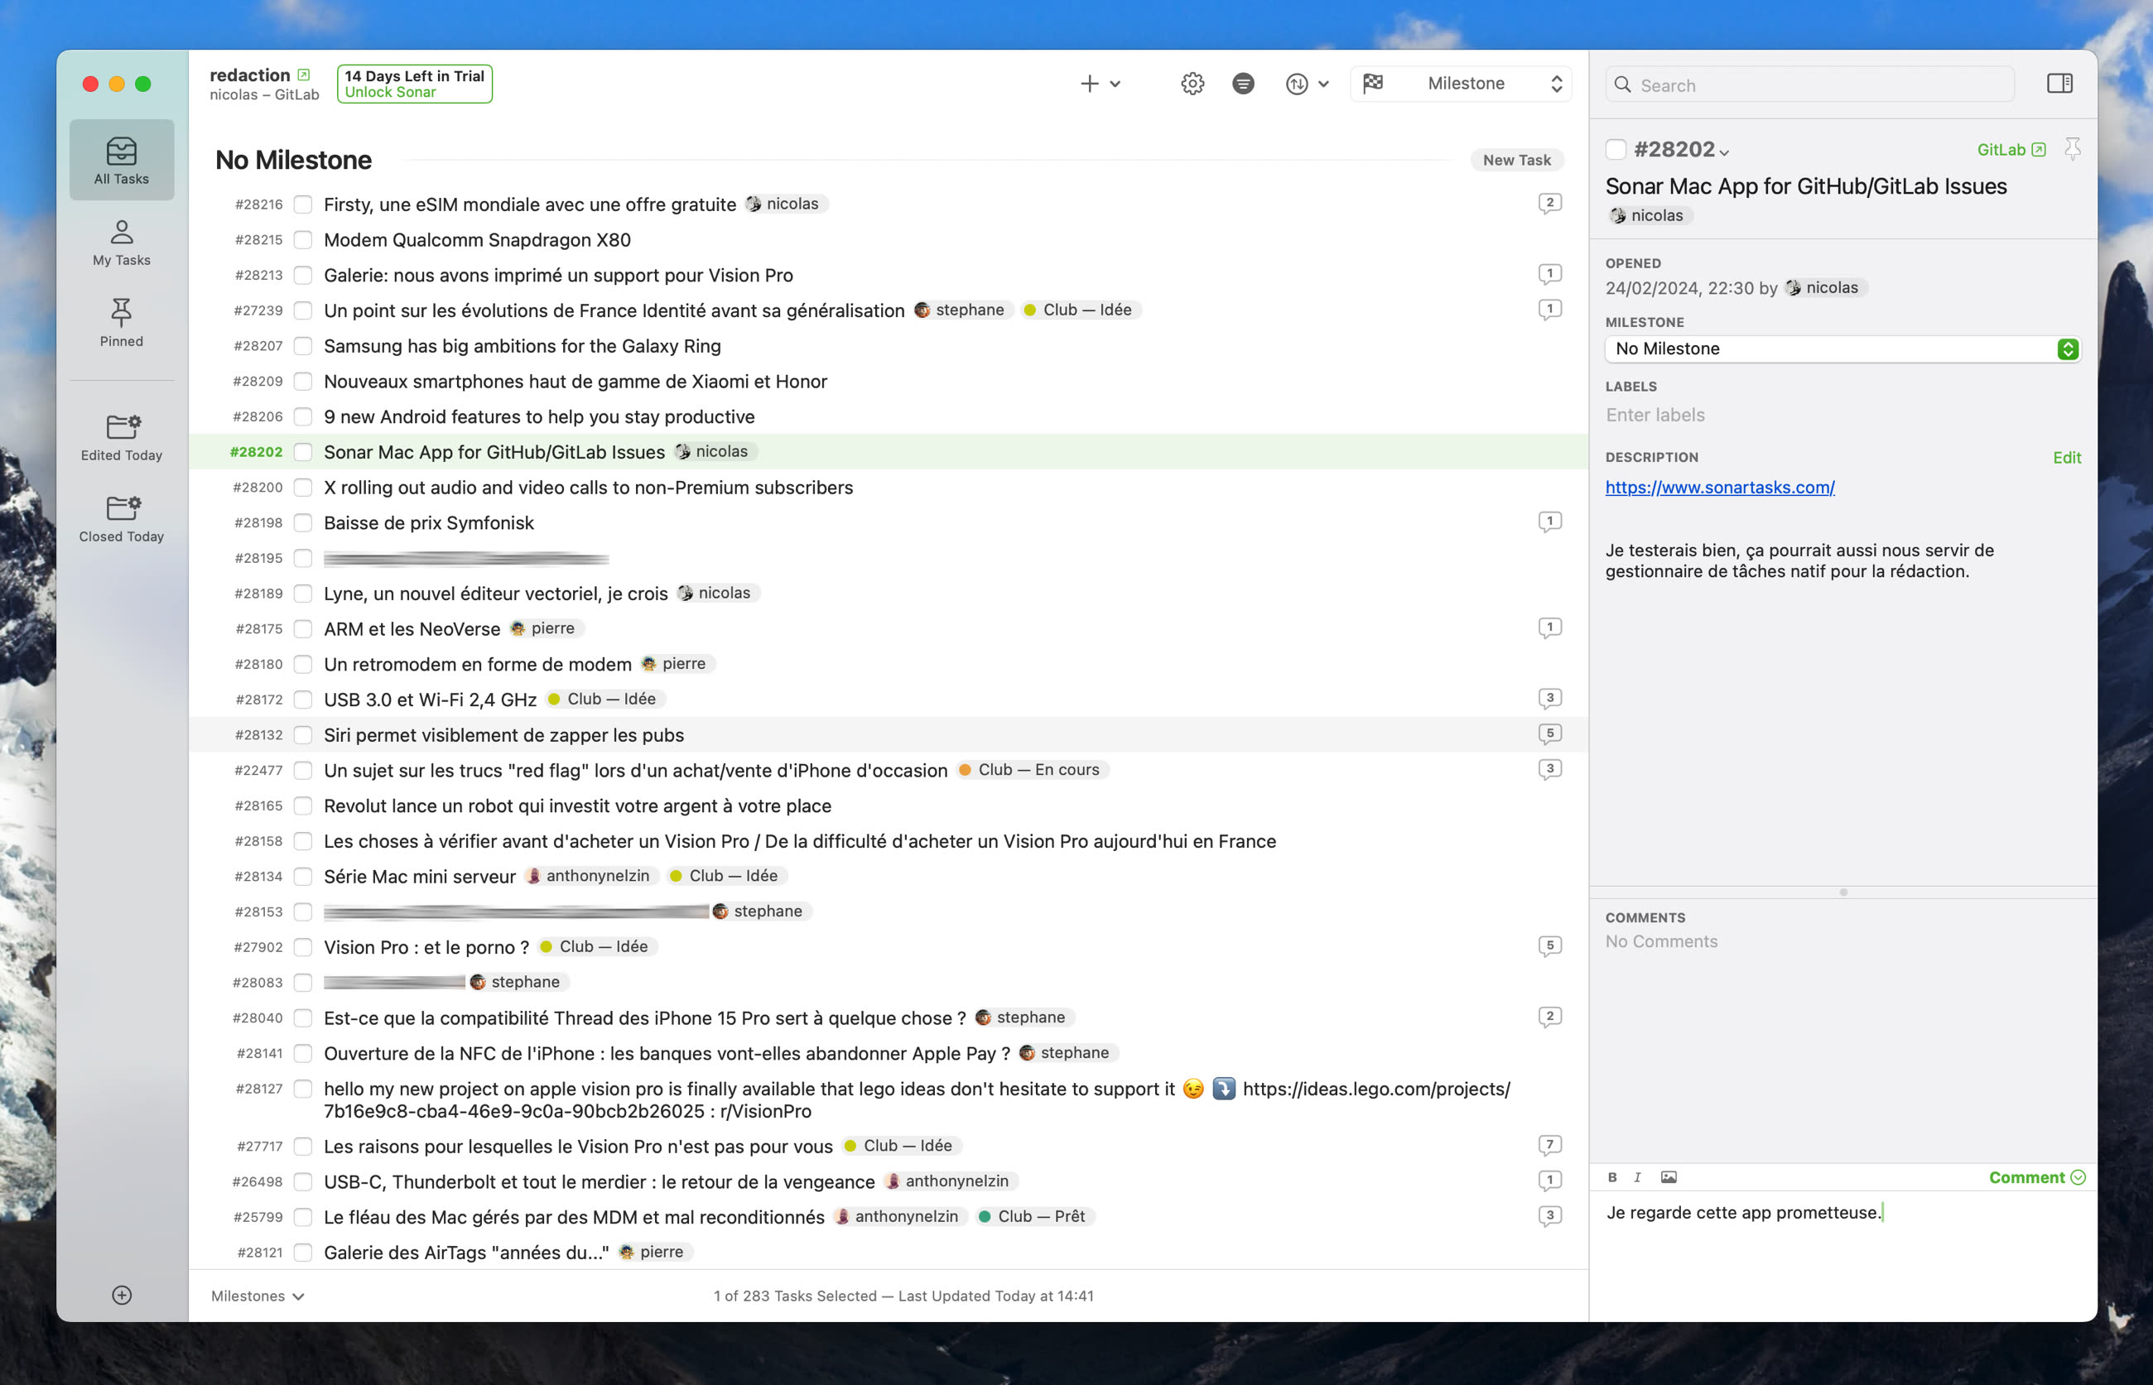Open the Pinned tasks view
This screenshot has width=2153, height=1385.
[122, 323]
